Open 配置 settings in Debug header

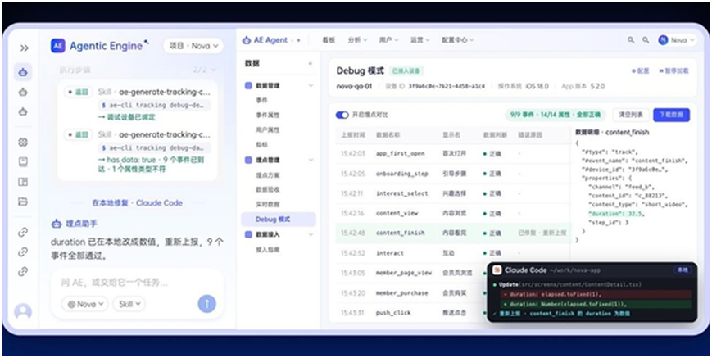pyautogui.click(x=640, y=70)
